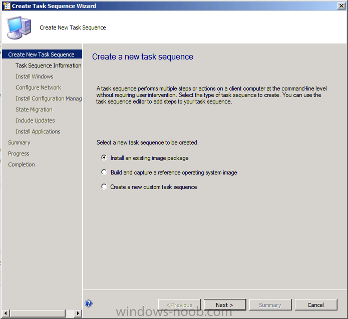Click the disabled Summary button
The image size is (348, 319).
click(270, 305)
